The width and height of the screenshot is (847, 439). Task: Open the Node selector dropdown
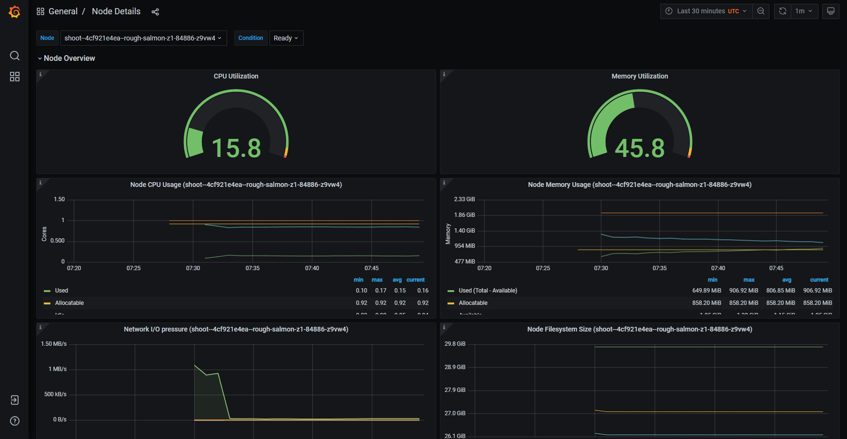click(143, 38)
